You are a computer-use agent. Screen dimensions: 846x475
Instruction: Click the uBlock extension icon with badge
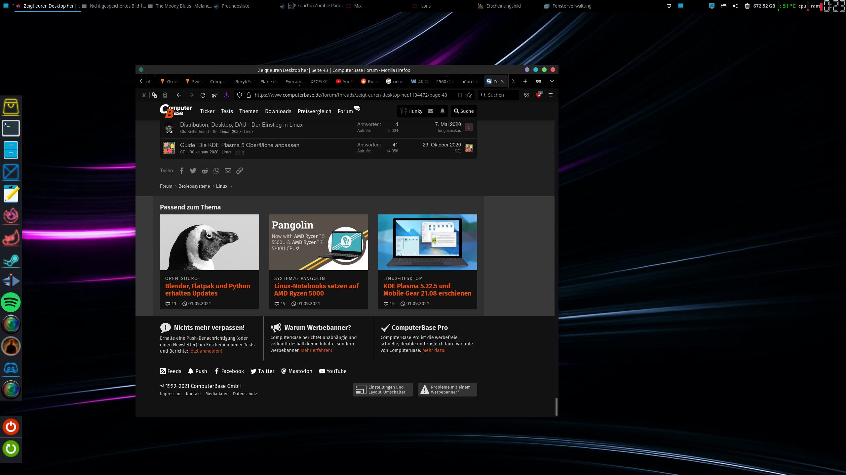click(539, 95)
